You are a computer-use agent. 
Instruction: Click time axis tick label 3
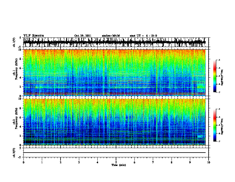coord(79,162)
